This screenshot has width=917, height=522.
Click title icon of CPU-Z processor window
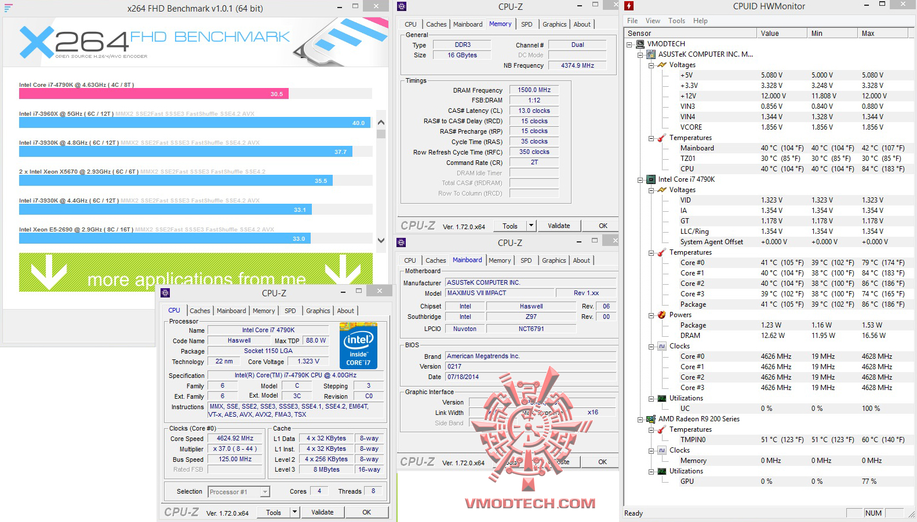165,293
